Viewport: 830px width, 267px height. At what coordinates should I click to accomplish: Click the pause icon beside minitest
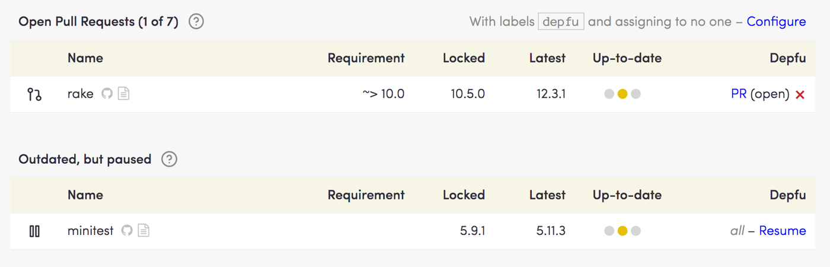pos(34,231)
